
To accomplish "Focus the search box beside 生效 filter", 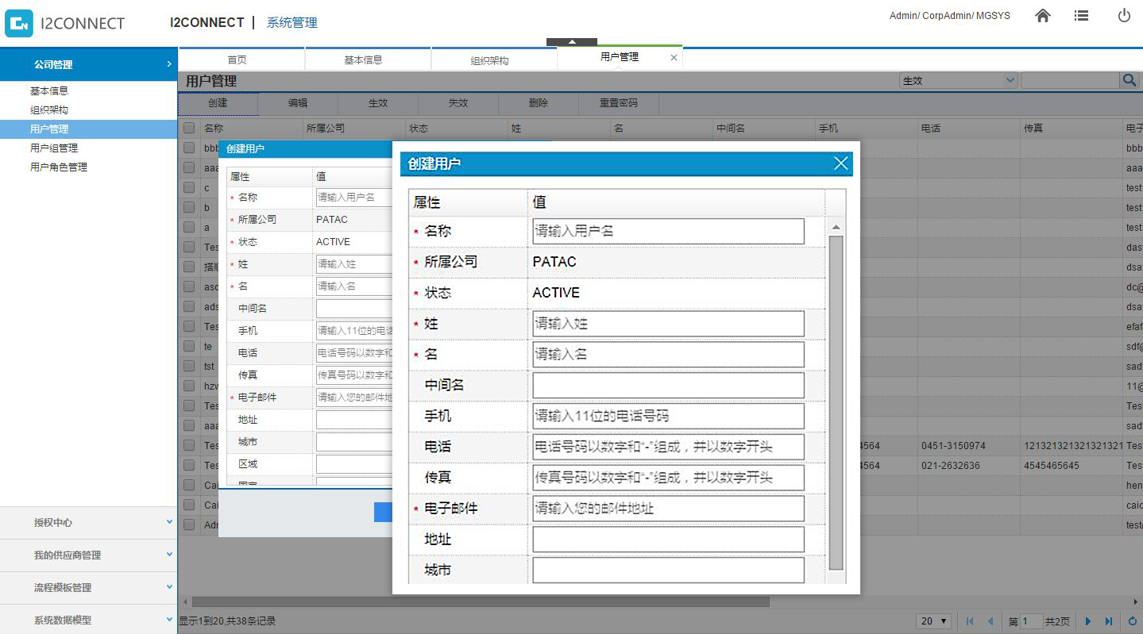I will pos(1070,80).
